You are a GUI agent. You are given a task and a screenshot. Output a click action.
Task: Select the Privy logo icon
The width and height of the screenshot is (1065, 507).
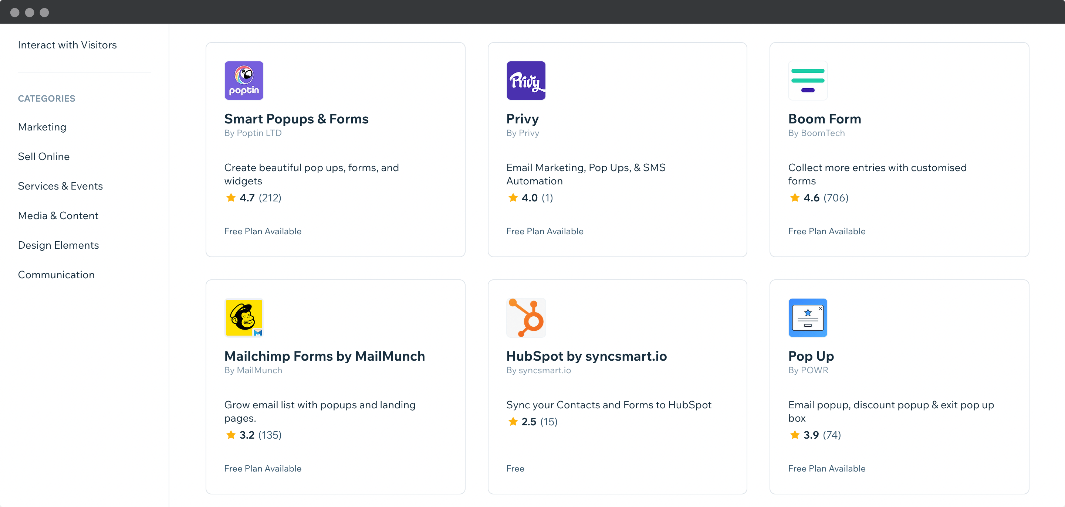pos(526,81)
